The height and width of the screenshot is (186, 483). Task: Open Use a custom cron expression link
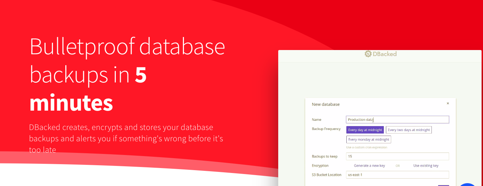click(x=366, y=147)
